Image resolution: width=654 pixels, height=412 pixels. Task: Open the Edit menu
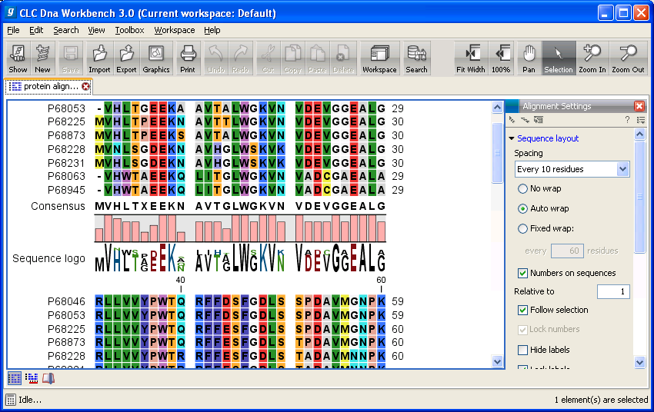pyautogui.click(x=36, y=30)
